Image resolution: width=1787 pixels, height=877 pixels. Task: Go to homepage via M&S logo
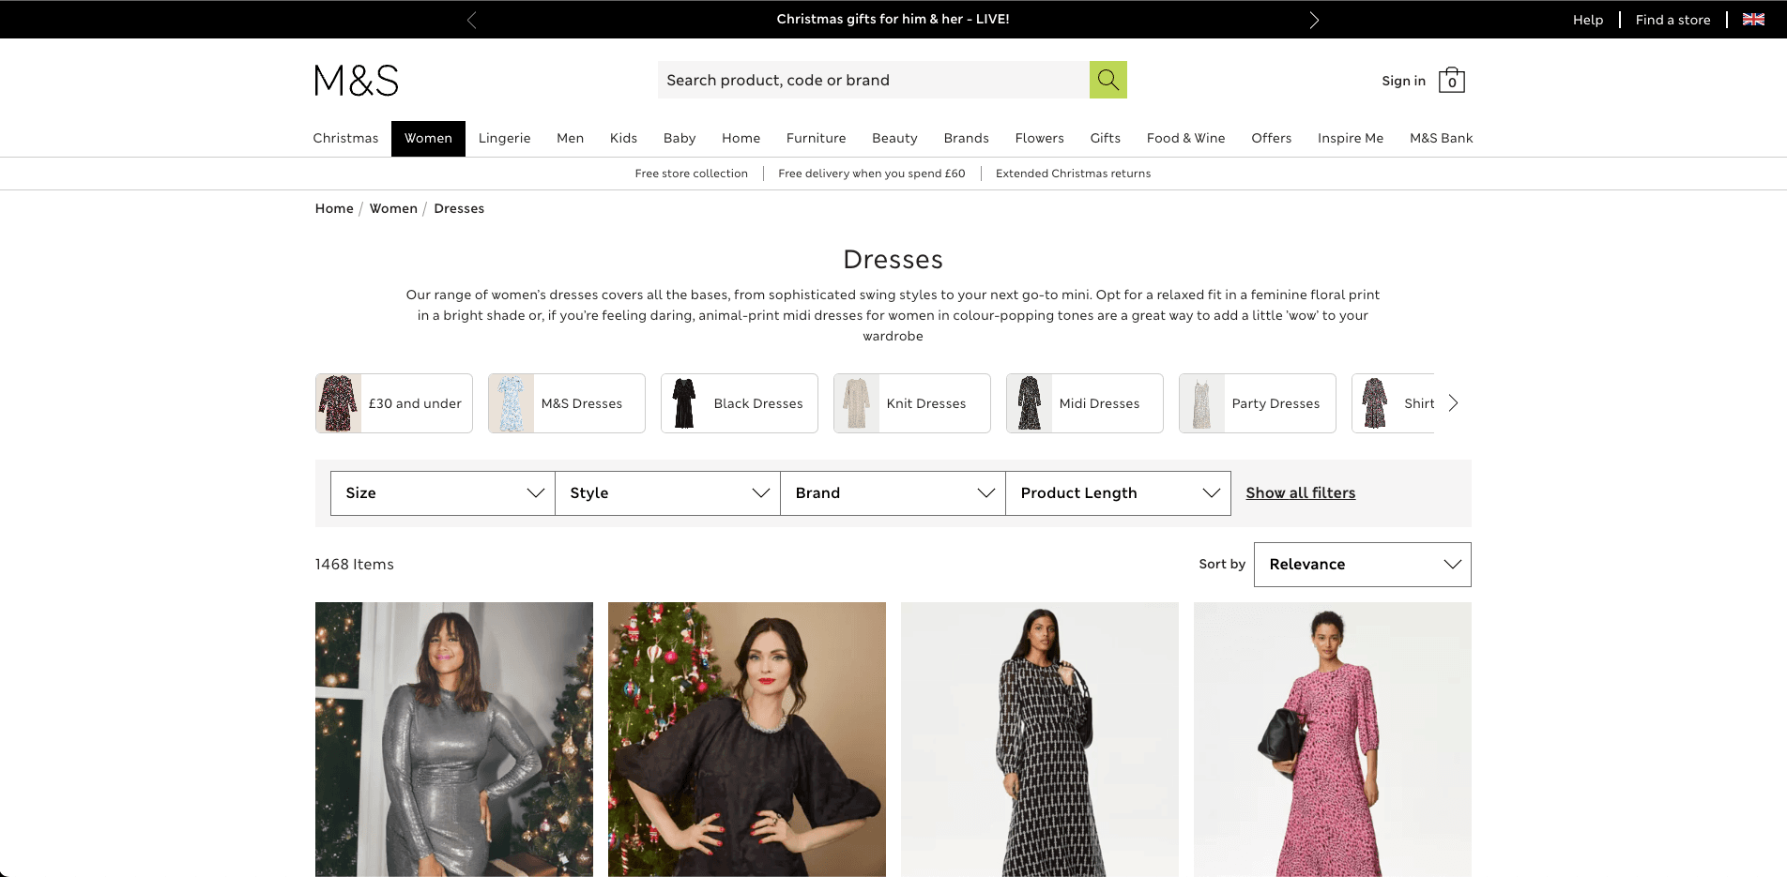(357, 81)
